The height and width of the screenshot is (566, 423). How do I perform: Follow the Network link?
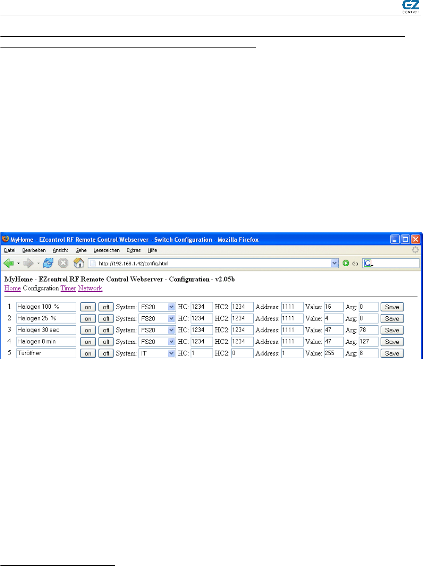[90, 288]
